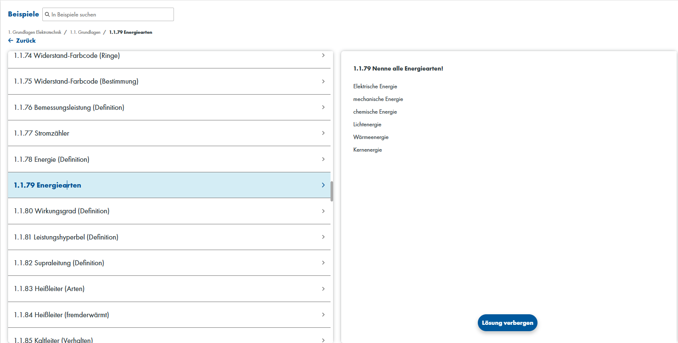Click breadcrumb '1.1.79 Energiearten'
678x343 pixels.
pyautogui.click(x=131, y=32)
